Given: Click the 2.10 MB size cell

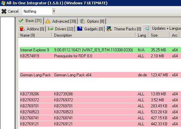Looking at the screenshot, I should click(157, 56).
